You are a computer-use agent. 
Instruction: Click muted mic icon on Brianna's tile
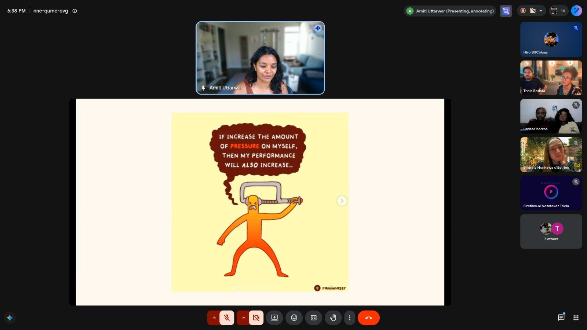[x=576, y=143]
